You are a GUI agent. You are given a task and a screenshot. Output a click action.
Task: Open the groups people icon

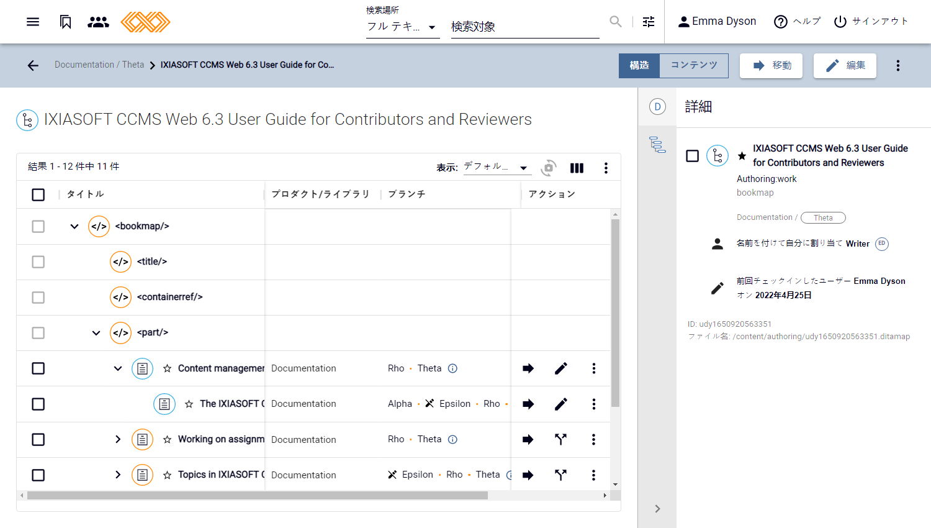point(98,22)
